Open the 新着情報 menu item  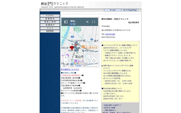[50, 31]
